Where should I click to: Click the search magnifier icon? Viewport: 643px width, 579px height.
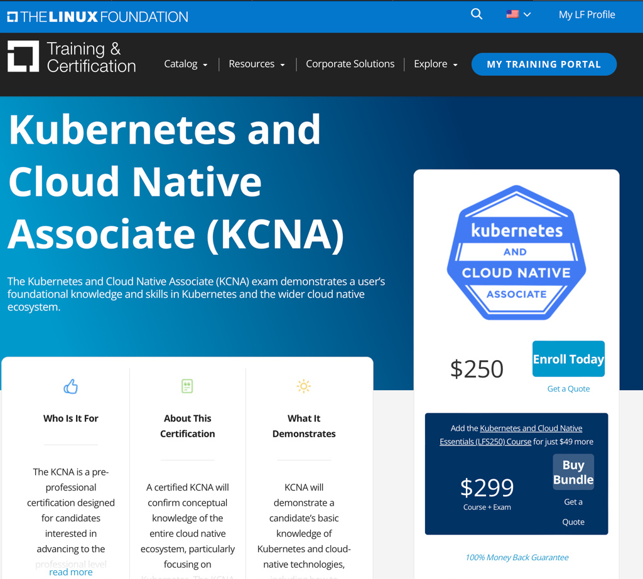(x=476, y=14)
